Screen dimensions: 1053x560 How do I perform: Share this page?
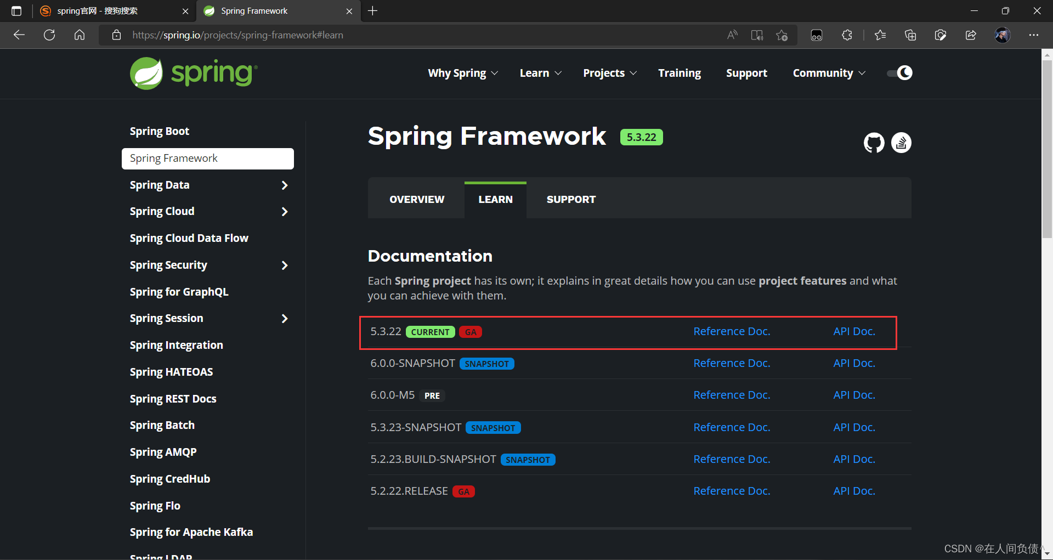[x=971, y=35]
